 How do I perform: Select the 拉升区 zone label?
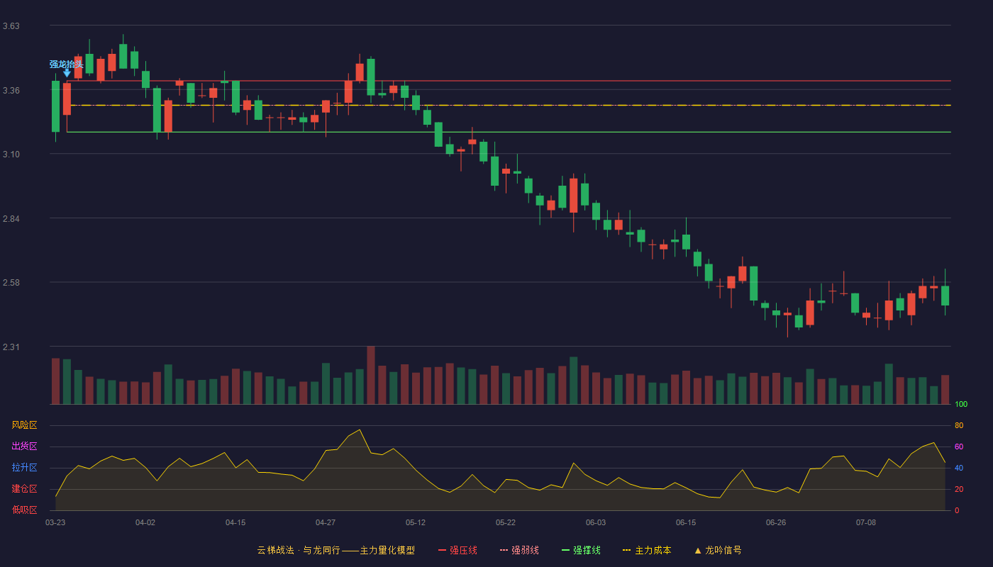pyautogui.click(x=24, y=468)
